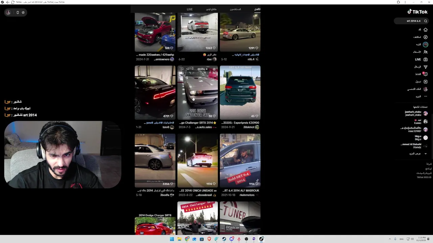
Task: Open the rose.121987 account
Action: coord(414,130)
